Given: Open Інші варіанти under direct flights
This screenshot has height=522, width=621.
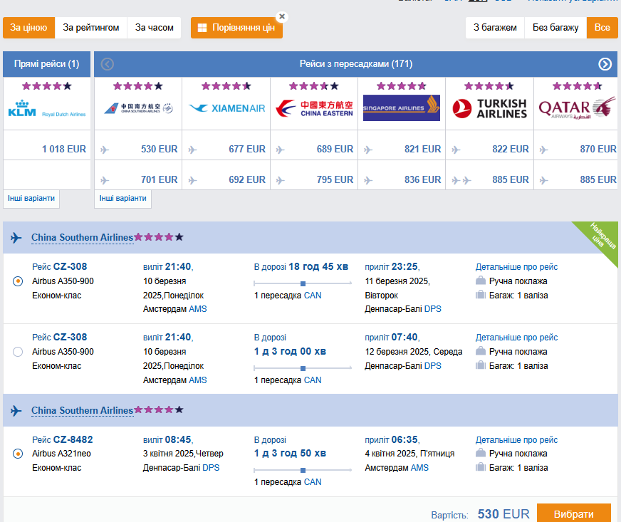Looking at the screenshot, I should click(x=31, y=199).
